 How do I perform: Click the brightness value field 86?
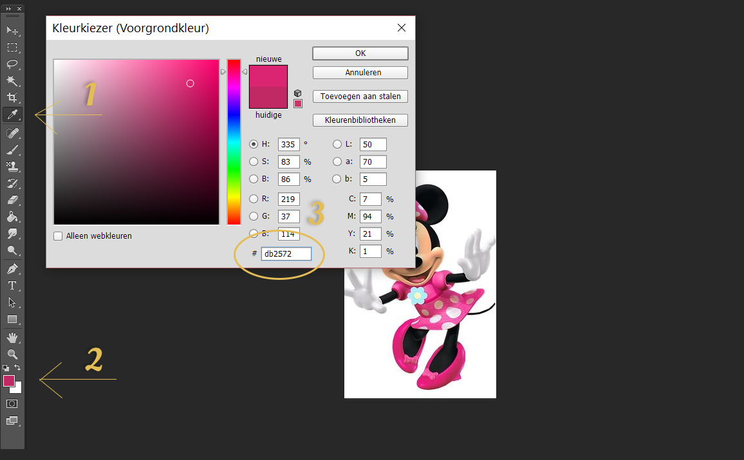click(288, 179)
